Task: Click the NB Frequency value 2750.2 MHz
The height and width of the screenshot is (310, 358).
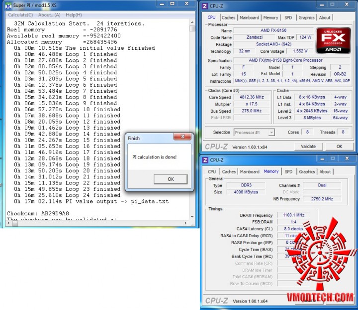Action: 322,199
